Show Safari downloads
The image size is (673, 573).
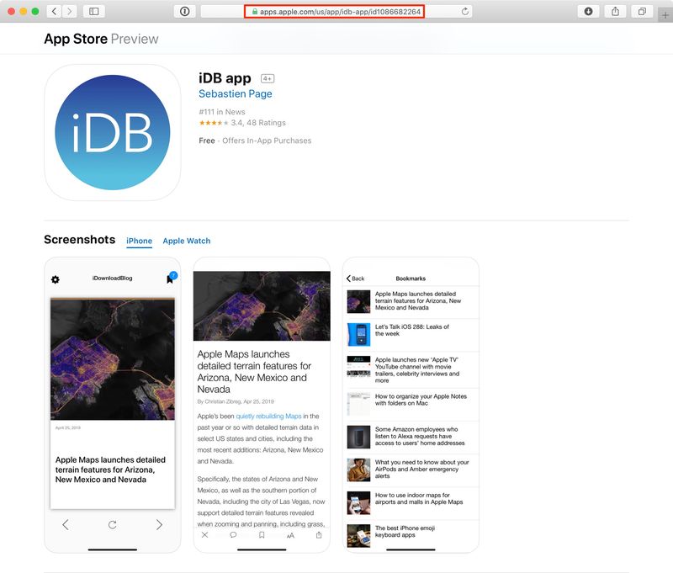click(588, 12)
